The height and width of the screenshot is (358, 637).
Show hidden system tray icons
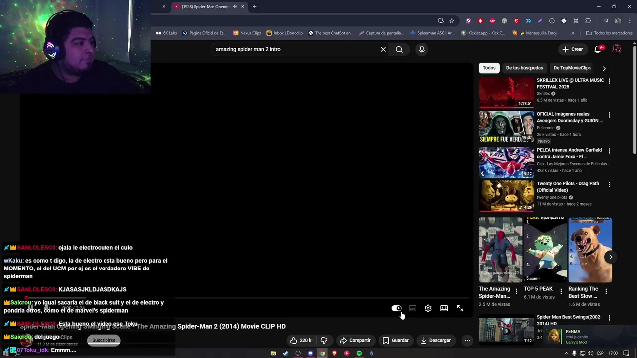(566, 353)
